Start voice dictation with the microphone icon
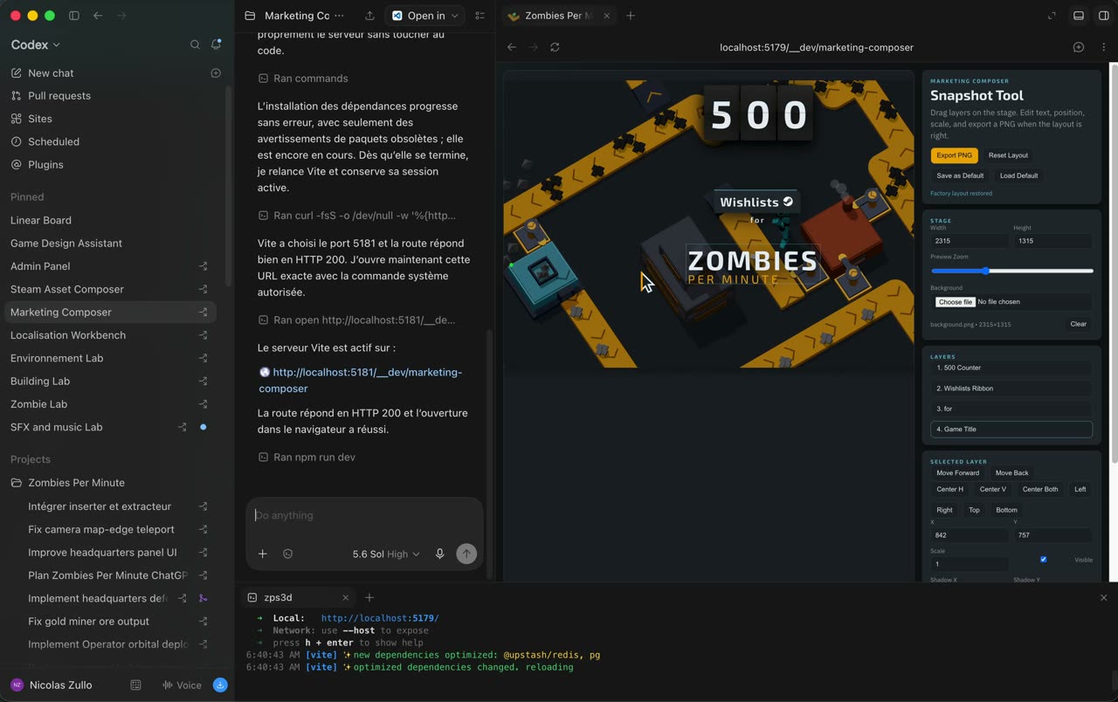The image size is (1118, 702). [439, 554]
